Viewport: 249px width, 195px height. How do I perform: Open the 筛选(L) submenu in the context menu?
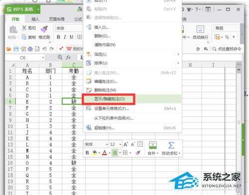pyautogui.click(x=132, y=54)
